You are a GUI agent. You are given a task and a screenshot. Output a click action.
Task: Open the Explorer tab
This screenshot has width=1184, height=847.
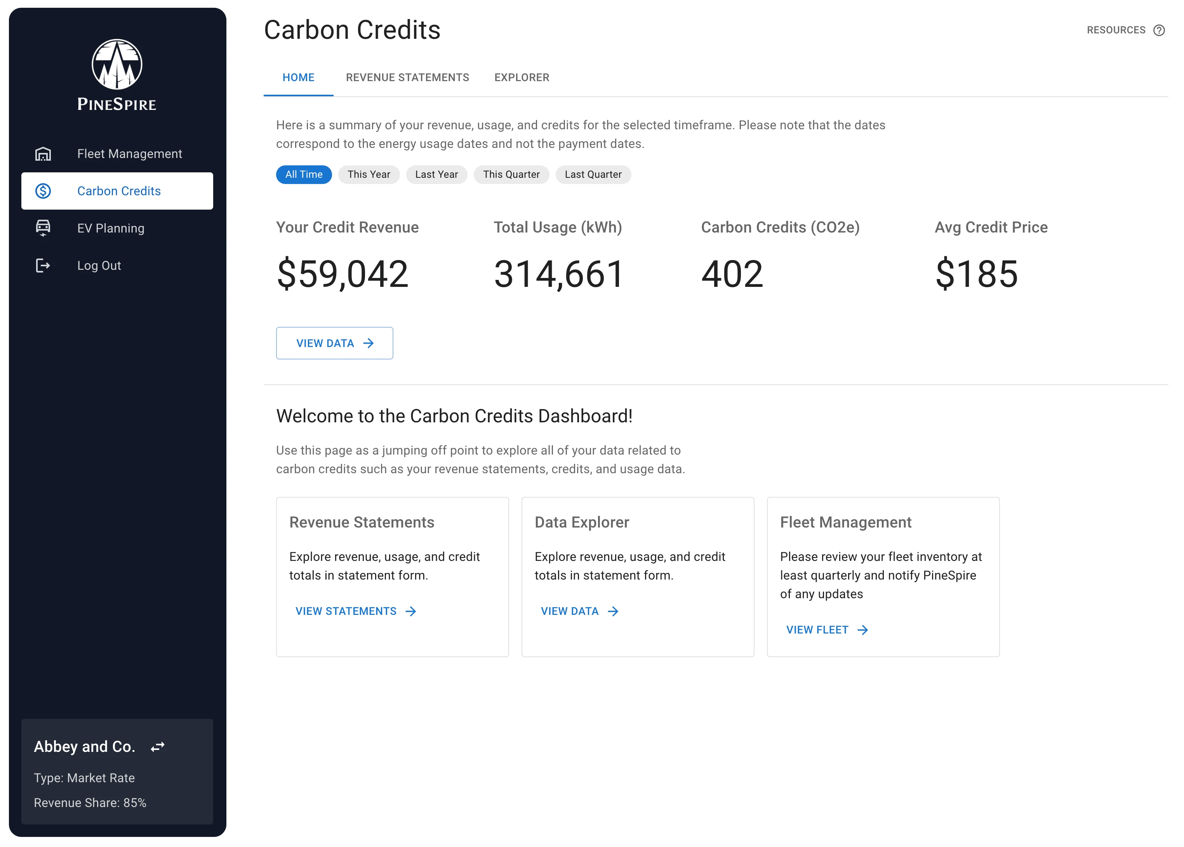[522, 77]
